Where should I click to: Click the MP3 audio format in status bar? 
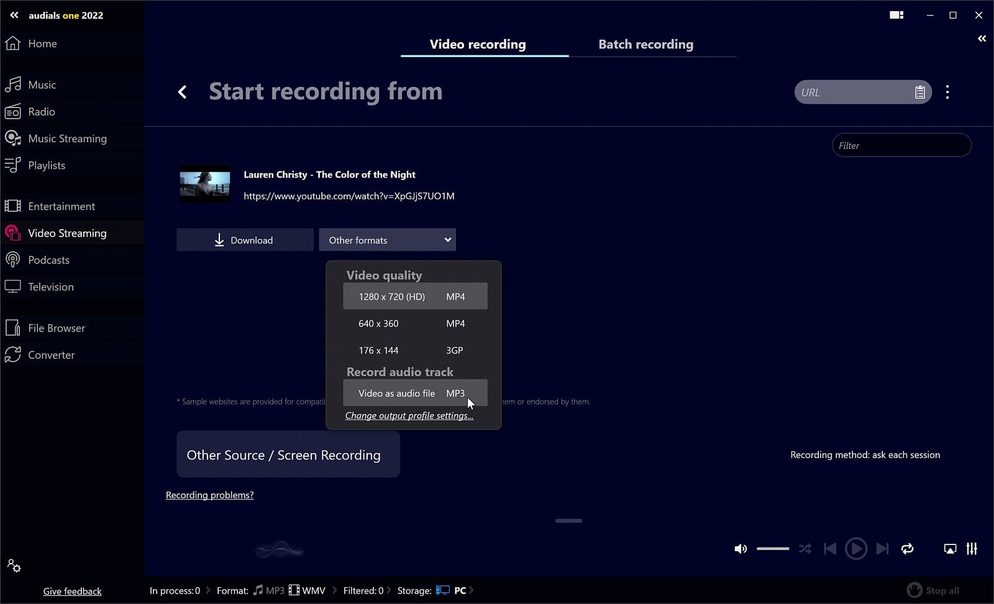click(x=269, y=590)
